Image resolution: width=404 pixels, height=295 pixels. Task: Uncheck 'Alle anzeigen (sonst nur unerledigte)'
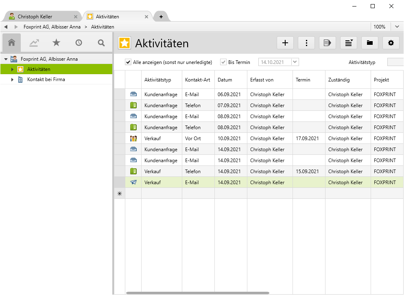pos(128,62)
